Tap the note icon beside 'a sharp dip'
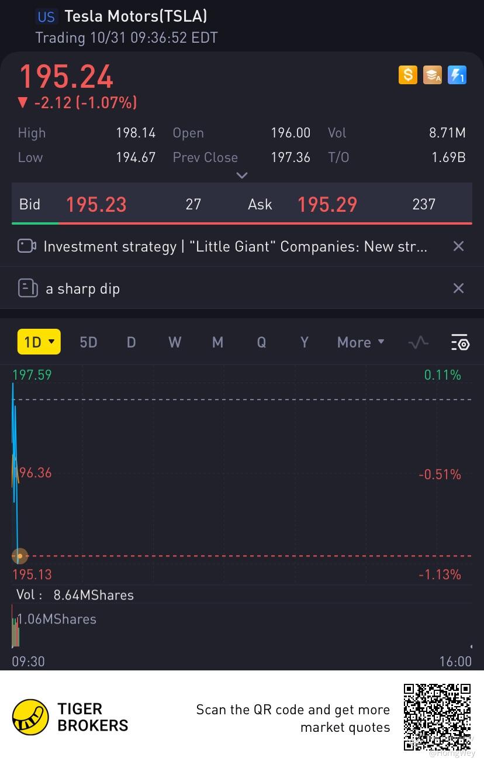Viewport: 484px width, 764px height. [28, 288]
